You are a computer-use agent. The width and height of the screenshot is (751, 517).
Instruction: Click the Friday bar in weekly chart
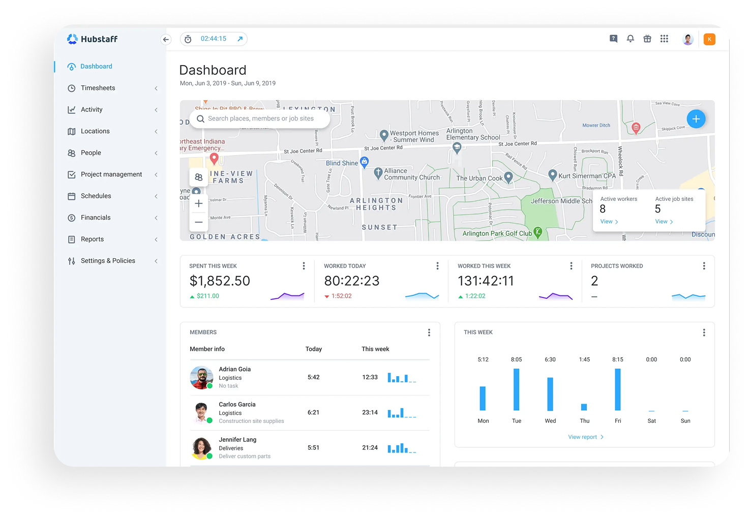617,389
